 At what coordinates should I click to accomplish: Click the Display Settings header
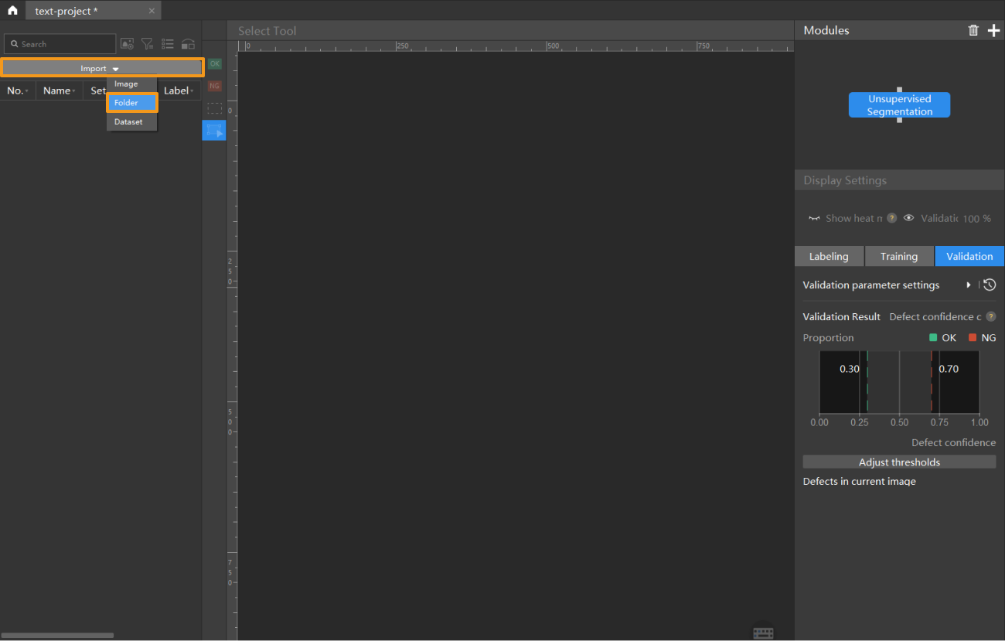click(x=845, y=180)
